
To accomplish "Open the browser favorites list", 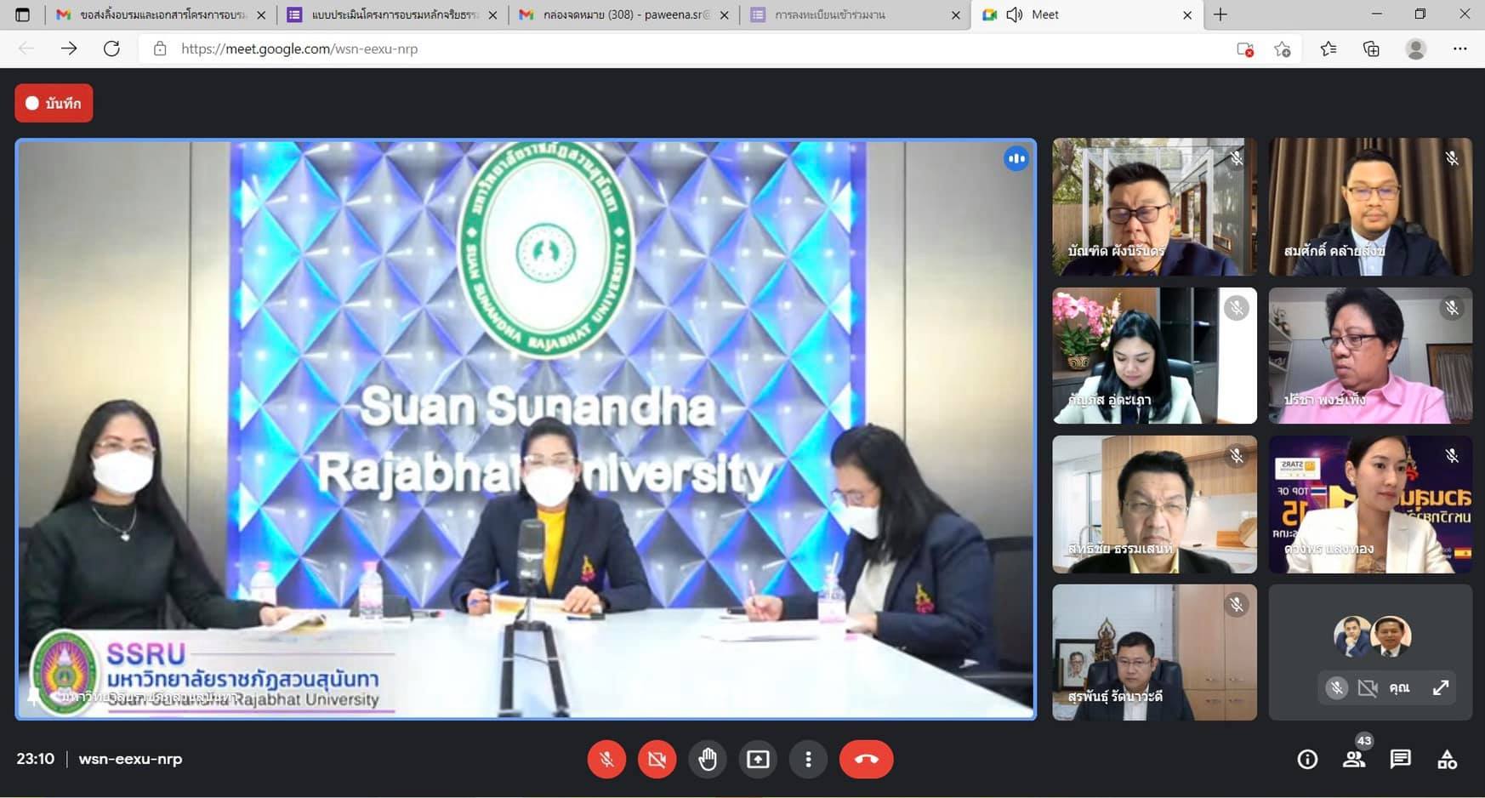I will coord(1328,48).
